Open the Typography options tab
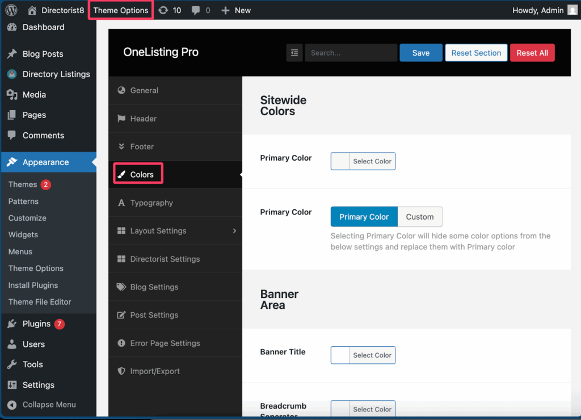This screenshot has width=581, height=420. 151,203
